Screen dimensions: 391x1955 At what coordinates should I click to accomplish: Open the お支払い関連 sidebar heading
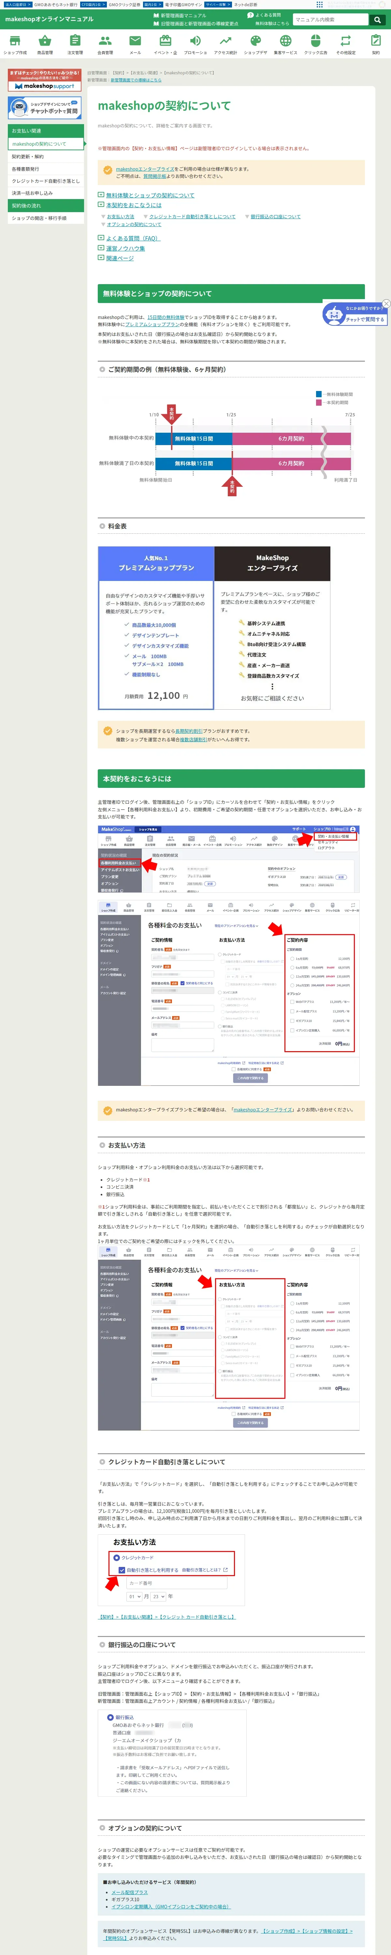pyautogui.click(x=46, y=131)
